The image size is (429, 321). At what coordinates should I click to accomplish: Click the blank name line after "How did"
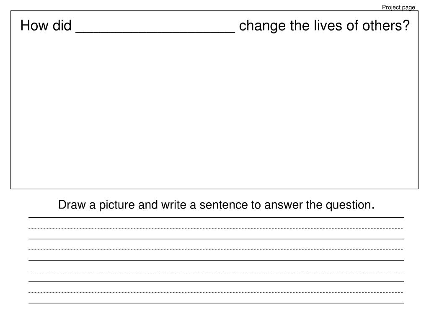(155, 32)
